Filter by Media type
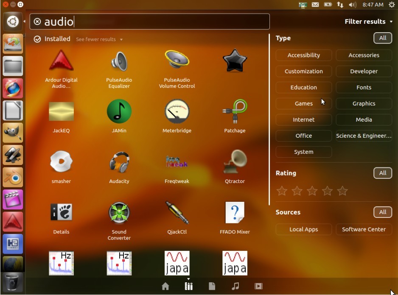The image size is (398, 295). point(364,120)
